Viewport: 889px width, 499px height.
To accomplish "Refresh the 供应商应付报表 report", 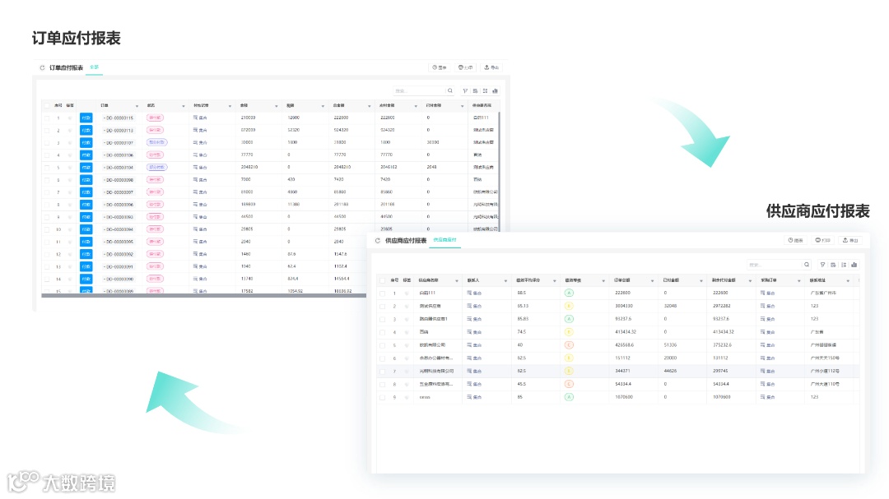I will pyautogui.click(x=378, y=241).
